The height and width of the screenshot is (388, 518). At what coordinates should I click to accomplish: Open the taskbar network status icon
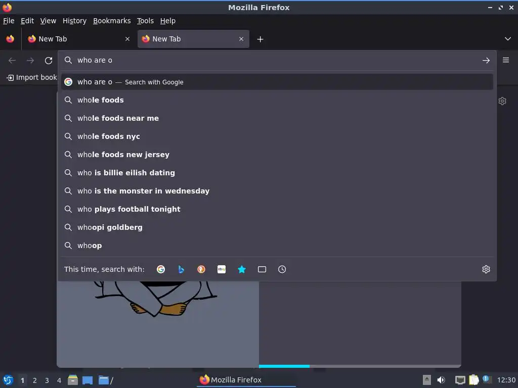[460, 380]
